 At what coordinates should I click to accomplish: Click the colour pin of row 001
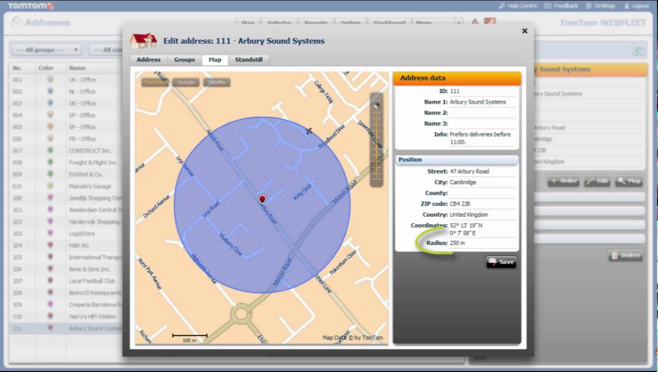point(50,79)
